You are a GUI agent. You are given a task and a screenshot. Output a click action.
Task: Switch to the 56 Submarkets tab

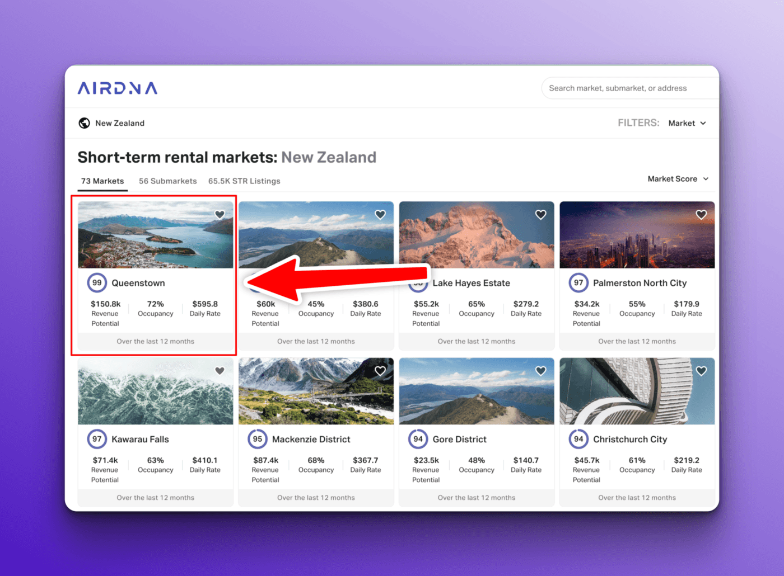click(167, 181)
